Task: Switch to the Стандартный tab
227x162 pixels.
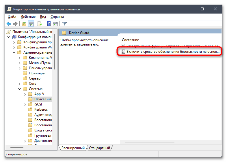Action: click(x=99, y=148)
